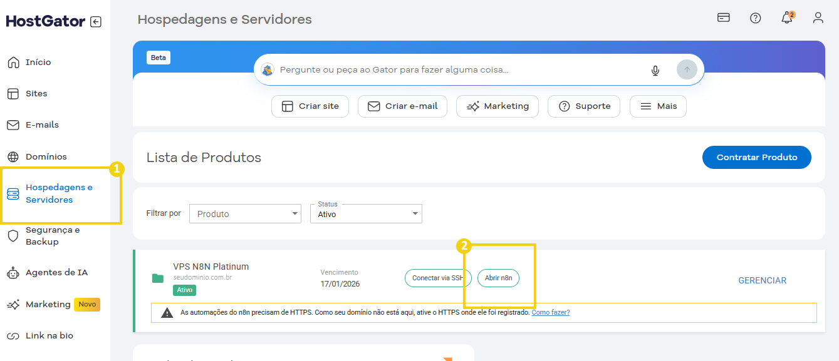Open the Sites menu item
Viewport: 839px width, 361px height.
click(36, 93)
